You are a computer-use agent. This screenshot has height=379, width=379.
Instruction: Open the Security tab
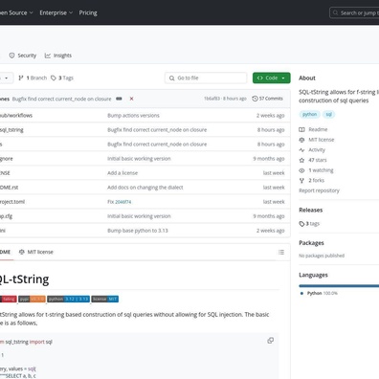click(x=23, y=56)
